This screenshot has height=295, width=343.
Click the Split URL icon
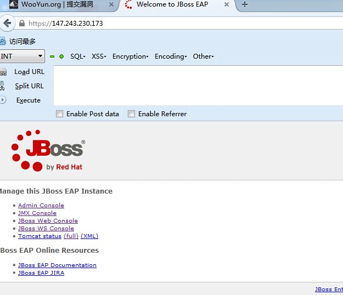click(x=2, y=86)
